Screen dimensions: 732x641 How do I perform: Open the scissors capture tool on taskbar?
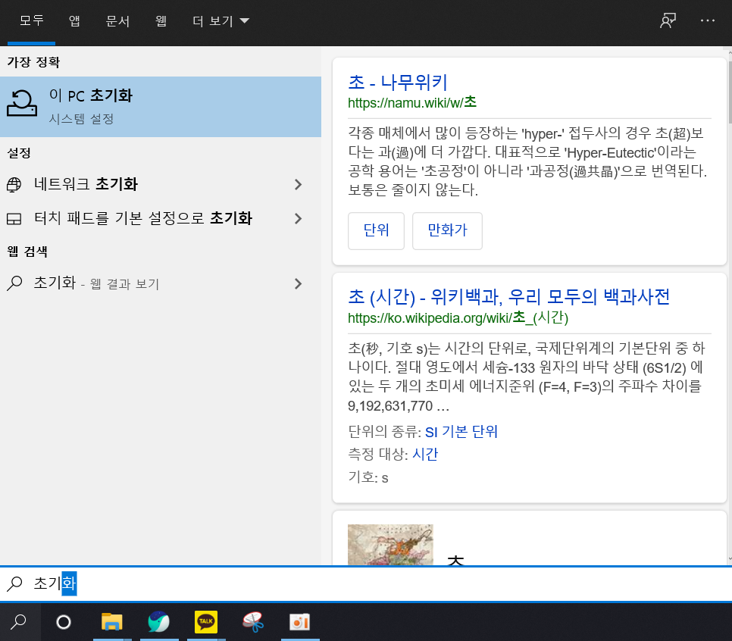[x=253, y=622]
